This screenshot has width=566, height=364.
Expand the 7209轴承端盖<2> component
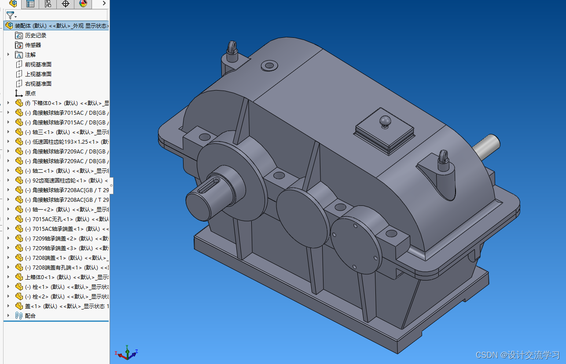pos(8,238)
